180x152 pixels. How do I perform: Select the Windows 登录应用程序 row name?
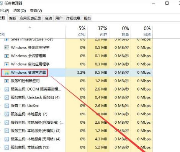tap(30, 47)
